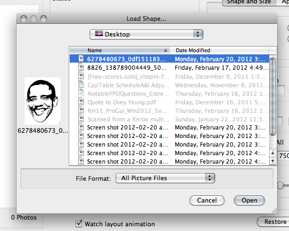The image size is (289, 231).
Task: Click file icon of 6278480673_0df151183 row
Action: pyautogui.click(x=81, y=58)
